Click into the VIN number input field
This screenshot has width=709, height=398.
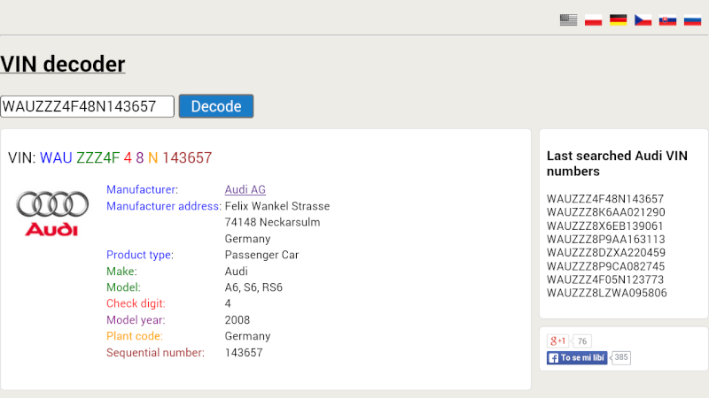(87, 106)
